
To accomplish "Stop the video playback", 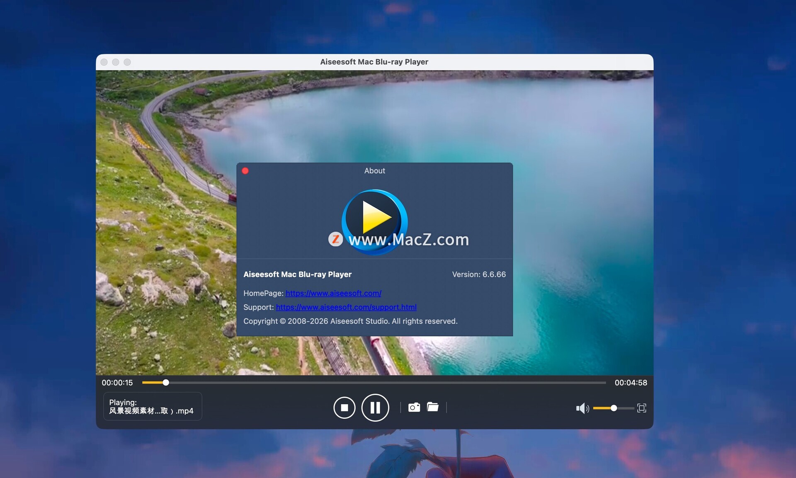I will (344, 408).
